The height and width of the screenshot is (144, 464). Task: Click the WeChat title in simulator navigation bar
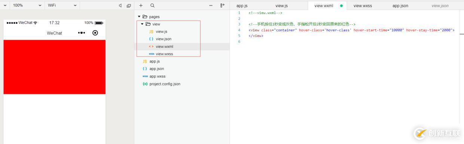click(x=54, y=33)
